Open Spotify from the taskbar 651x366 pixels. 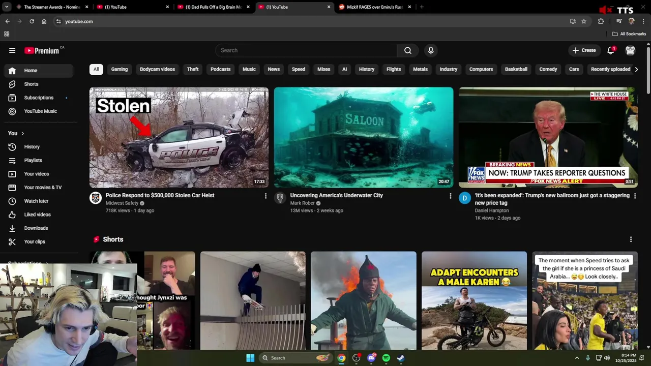386,358
